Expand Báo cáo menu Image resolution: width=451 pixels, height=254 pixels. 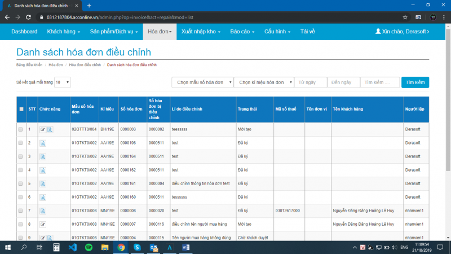point(242,32)
